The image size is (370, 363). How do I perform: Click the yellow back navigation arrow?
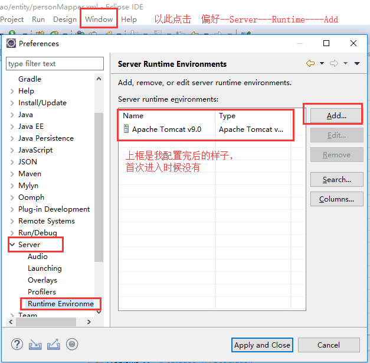click(x=310, y=63)
